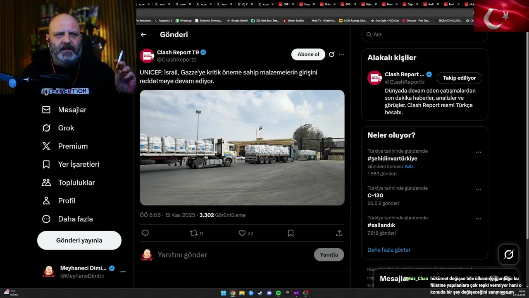Open Clash Report avatar in Alakalı kişiler
Viewport: 529px width, 298px height.
coord(374,78)
